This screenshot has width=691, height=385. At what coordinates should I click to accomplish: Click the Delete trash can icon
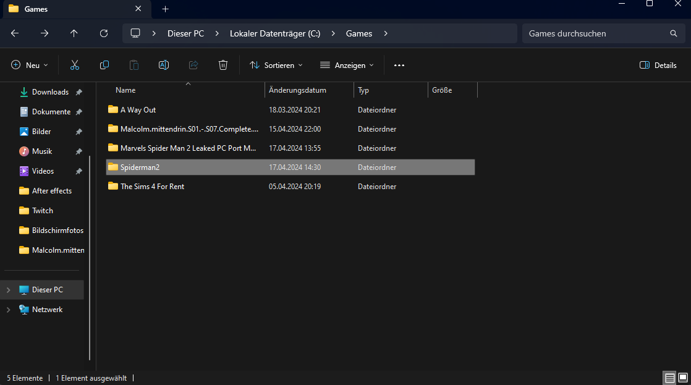223,65
